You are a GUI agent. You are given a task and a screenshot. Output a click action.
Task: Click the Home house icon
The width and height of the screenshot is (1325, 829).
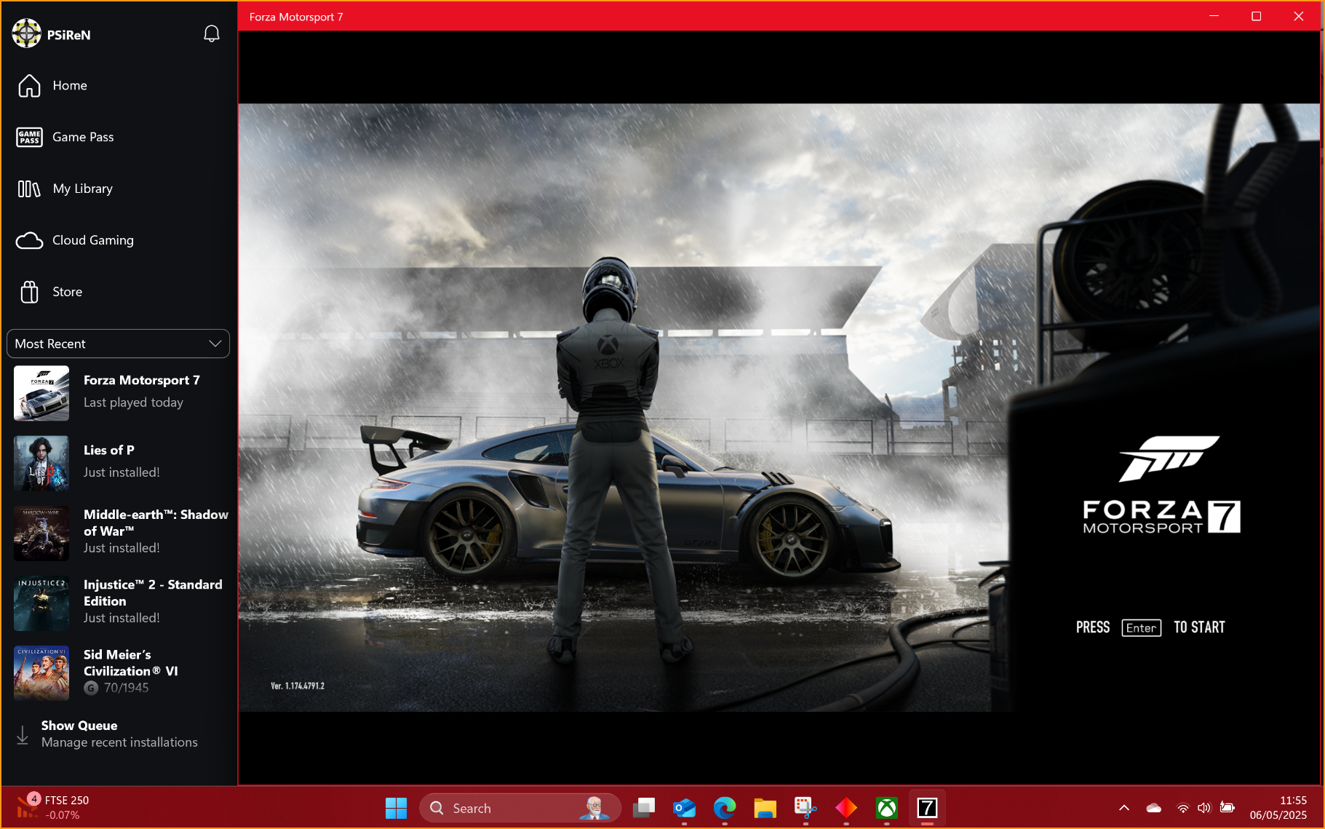pyautogui.click(x=29, y=86)
